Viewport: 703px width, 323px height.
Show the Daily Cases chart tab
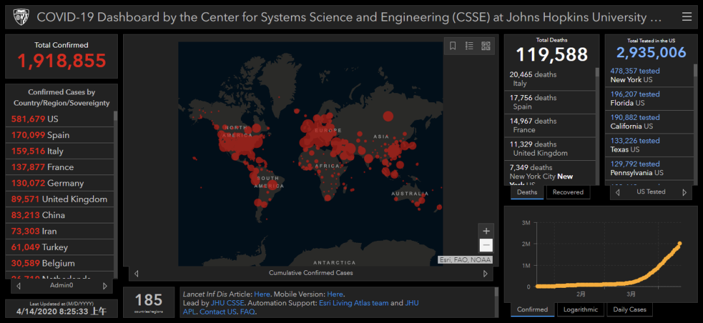coord(629,310)
